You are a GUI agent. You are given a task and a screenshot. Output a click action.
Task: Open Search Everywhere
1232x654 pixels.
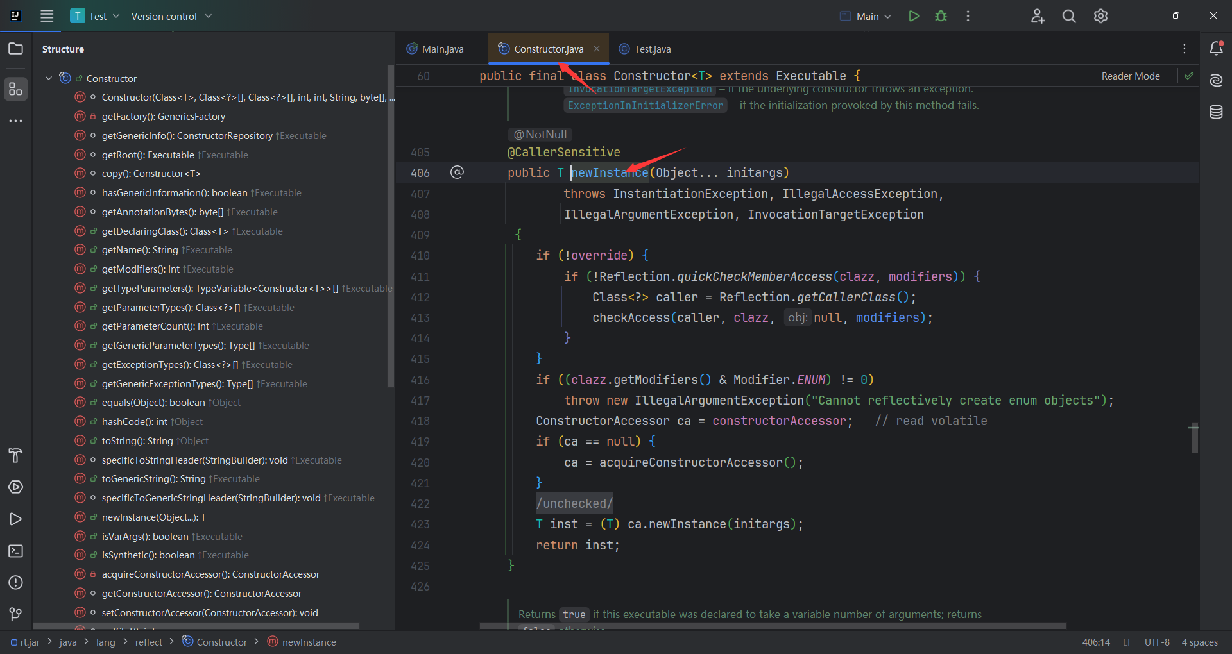[1069, 16]
